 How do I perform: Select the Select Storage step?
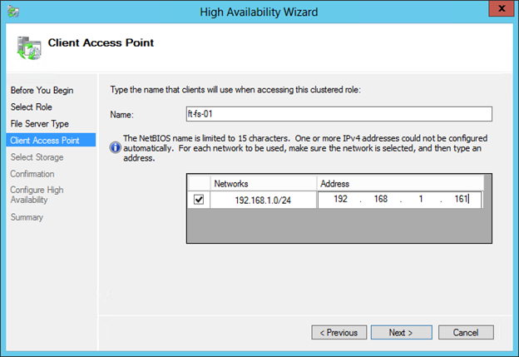click(37, 157)
